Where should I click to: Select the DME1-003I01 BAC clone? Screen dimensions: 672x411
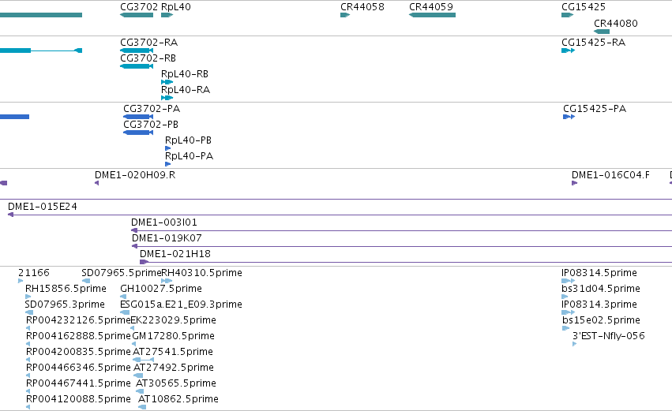click(x=402, y=230)
